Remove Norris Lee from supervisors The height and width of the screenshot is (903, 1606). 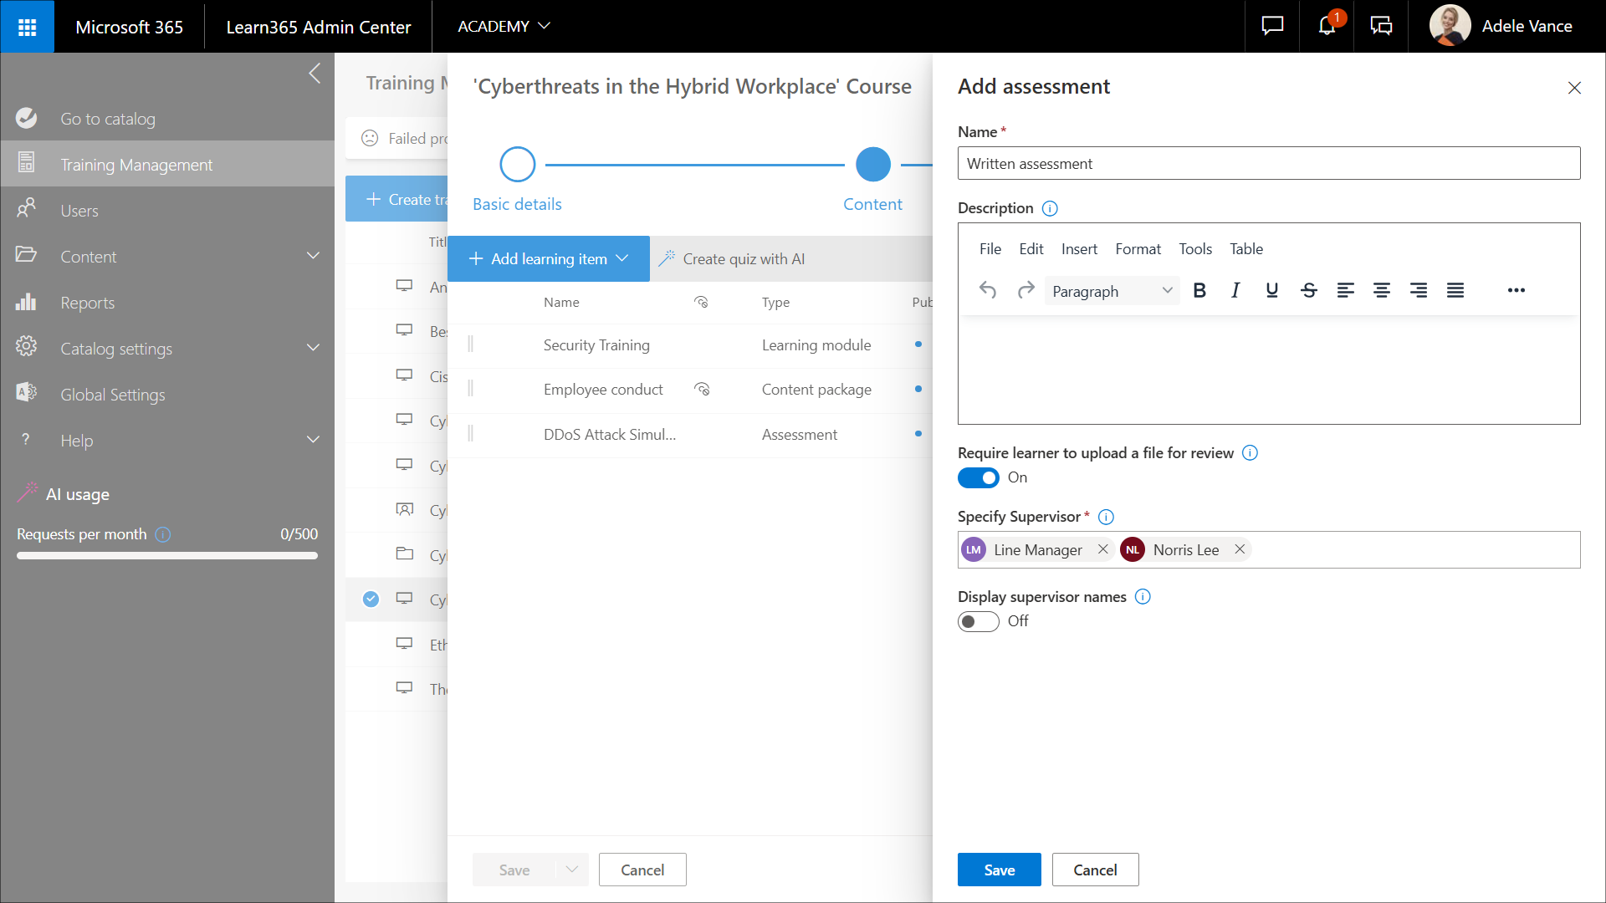pos(1240,549)
